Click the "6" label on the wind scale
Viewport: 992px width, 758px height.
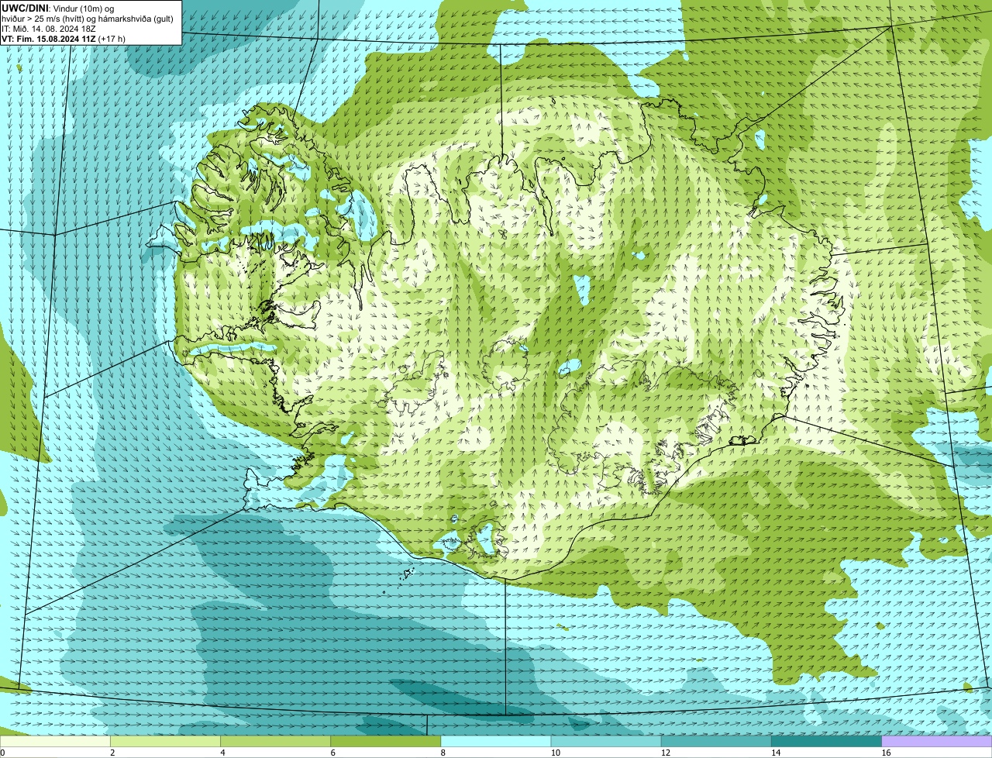tap(332, 753)
